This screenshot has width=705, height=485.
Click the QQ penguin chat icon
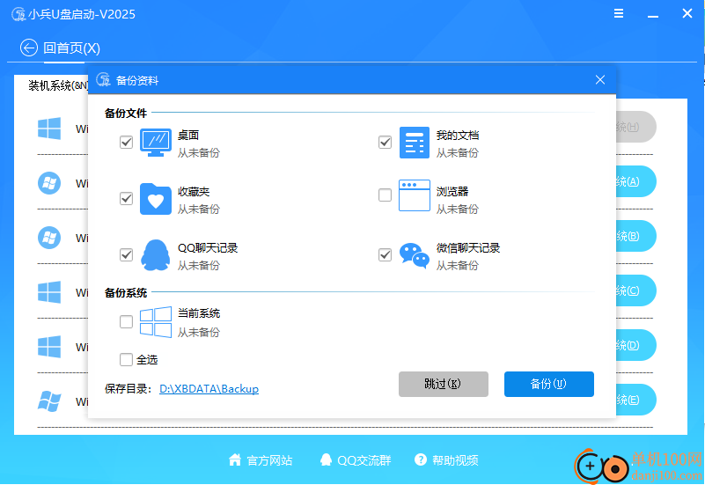tap(156, 255)
